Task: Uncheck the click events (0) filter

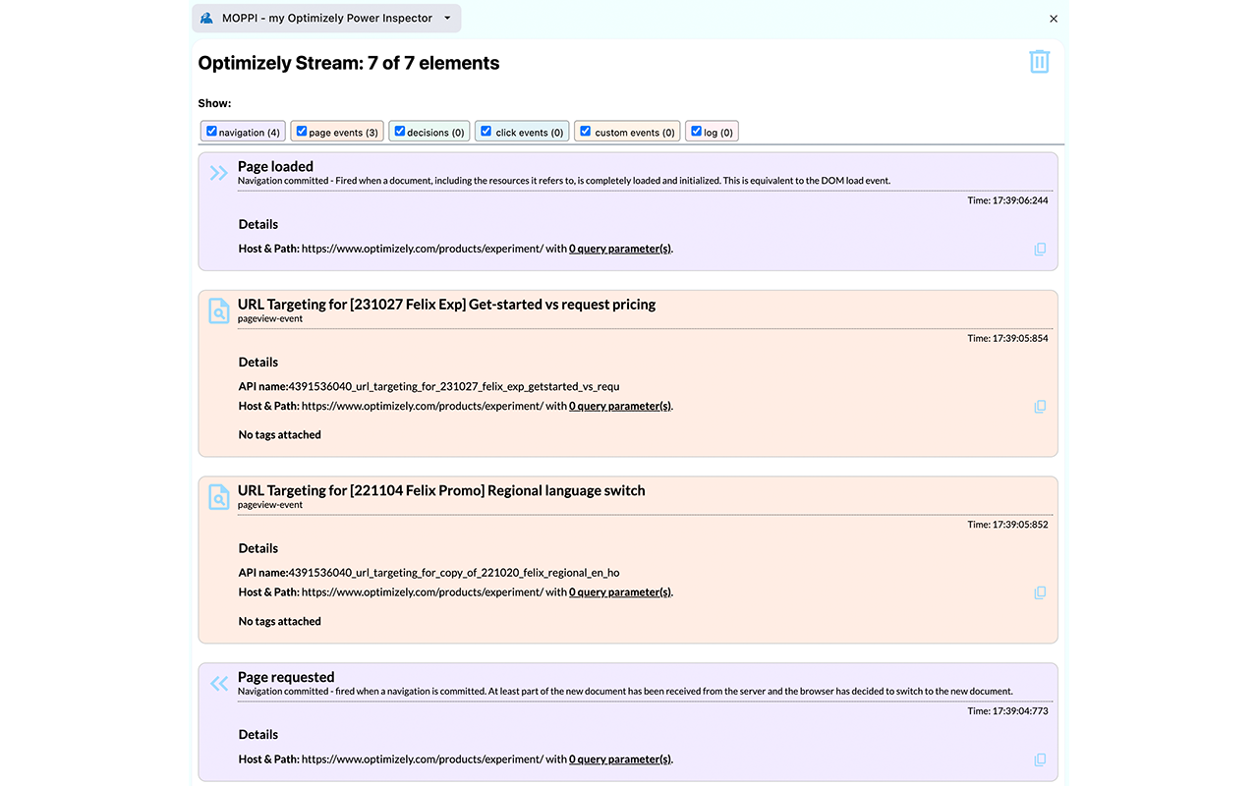Action: click(x=486, y=132)
